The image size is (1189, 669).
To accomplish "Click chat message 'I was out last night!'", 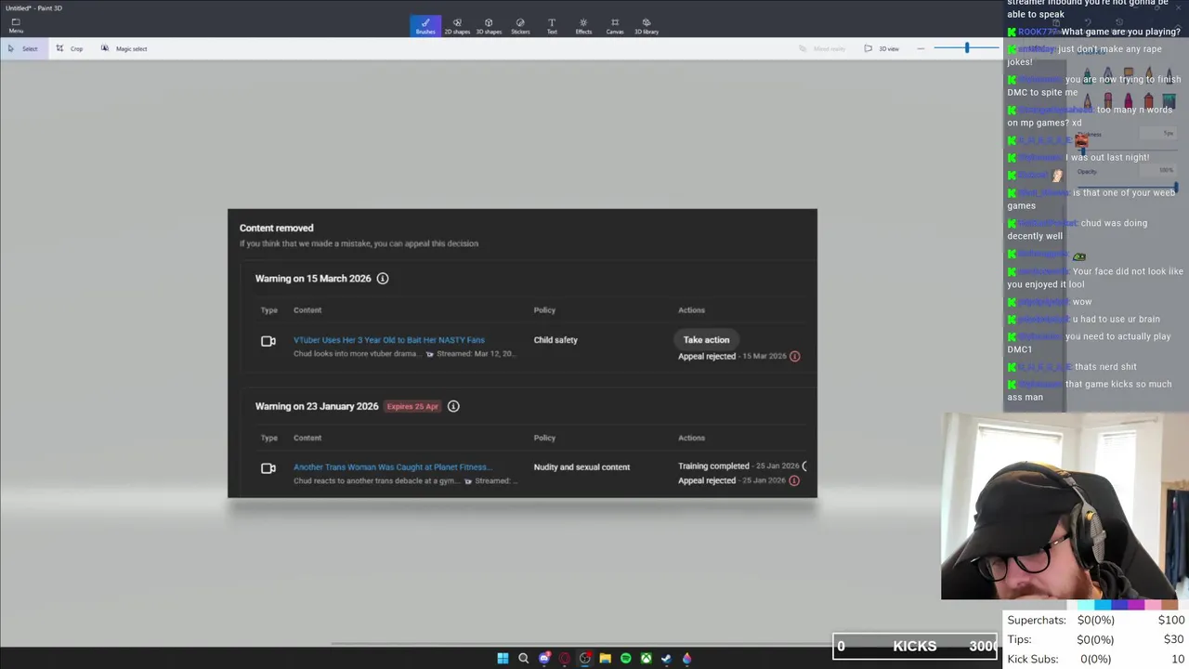I will (x=1107, y=157).
